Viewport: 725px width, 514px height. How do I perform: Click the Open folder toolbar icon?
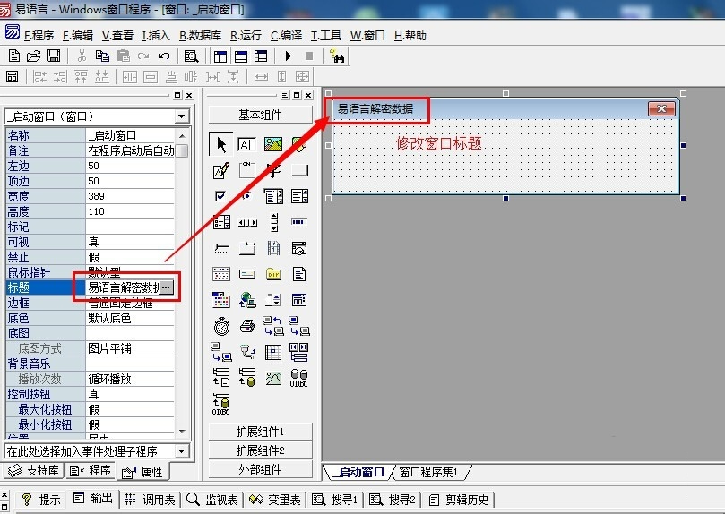34,56
